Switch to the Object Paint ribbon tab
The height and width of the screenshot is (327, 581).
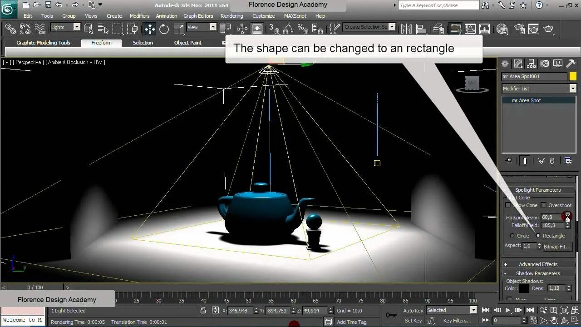coord(187,43)
